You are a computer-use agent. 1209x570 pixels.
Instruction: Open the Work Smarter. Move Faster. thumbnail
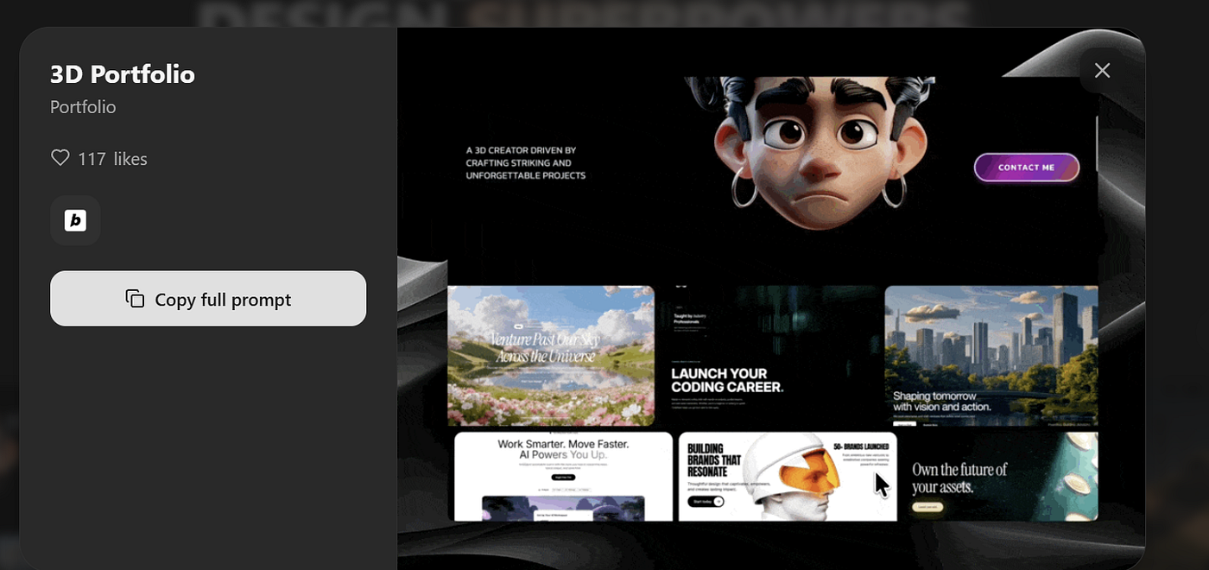(563, 477)
